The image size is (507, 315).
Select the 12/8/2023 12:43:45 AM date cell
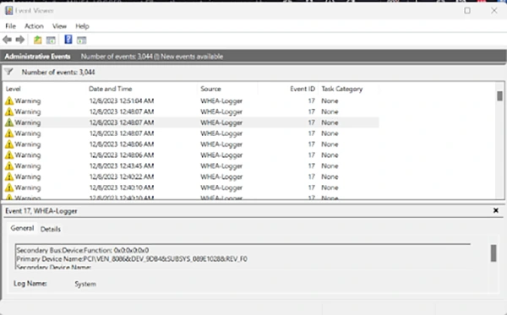(x=122, y=166)
